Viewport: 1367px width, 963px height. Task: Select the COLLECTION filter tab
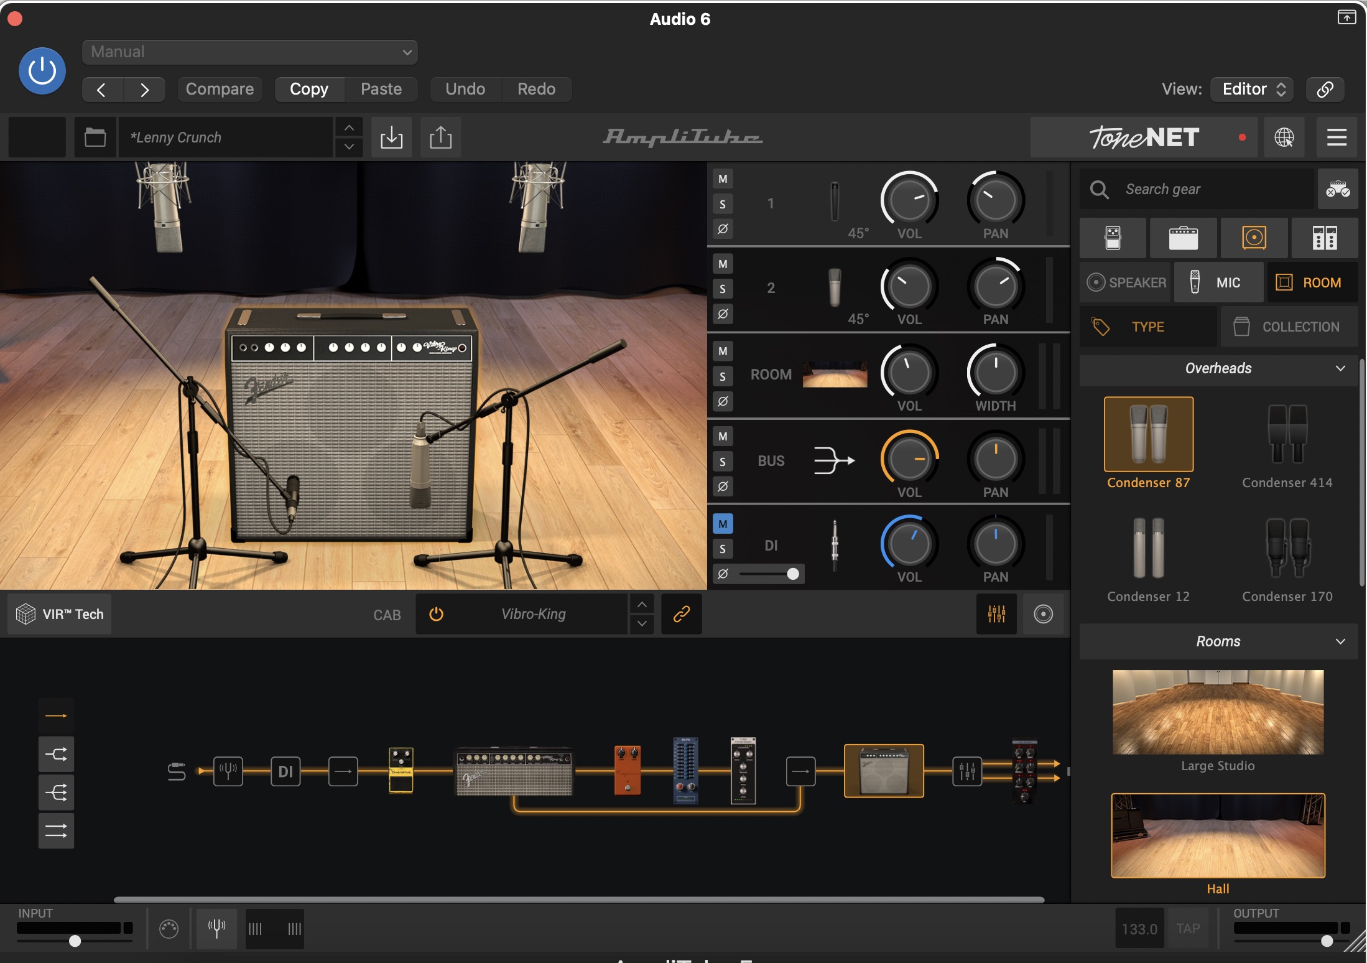coord(1290,327)
